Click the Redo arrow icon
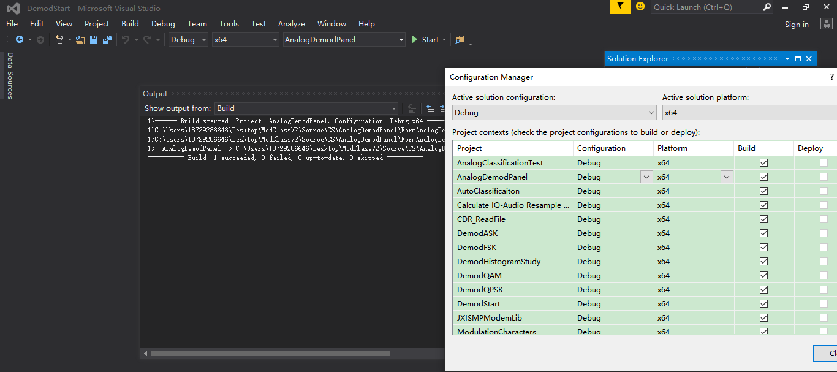The image size is (837, 372). [x=147, y=39]
